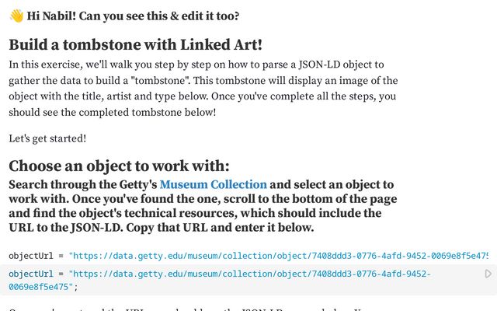
Task: Click "JSON-LD object" in the intro paragraph
Action: (341, 65)
